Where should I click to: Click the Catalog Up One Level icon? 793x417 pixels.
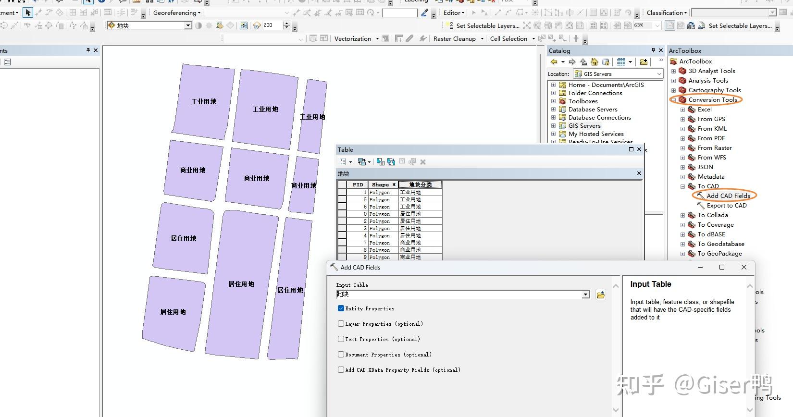583,61
